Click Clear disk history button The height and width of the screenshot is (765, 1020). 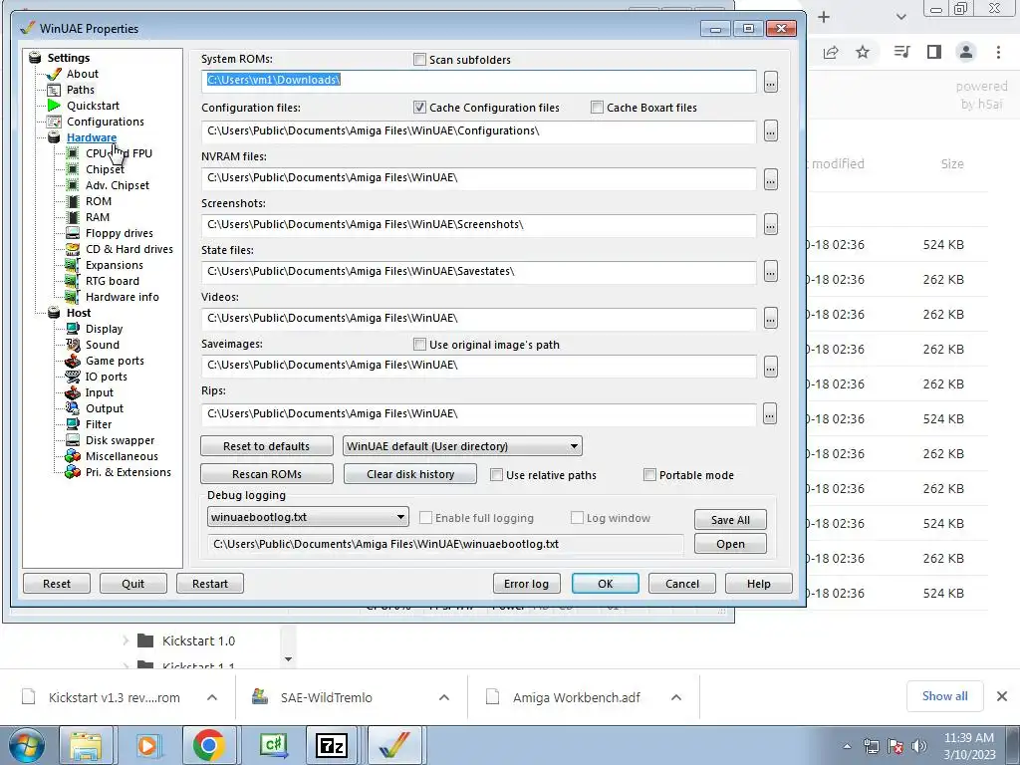pos(410,474)
